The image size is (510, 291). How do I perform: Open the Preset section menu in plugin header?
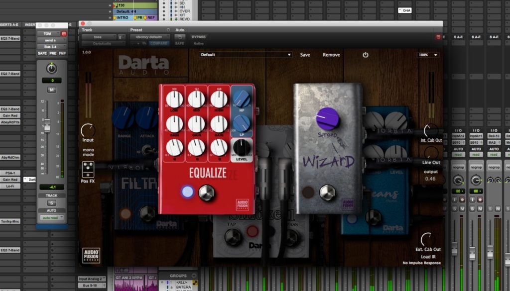pos(168,30)
